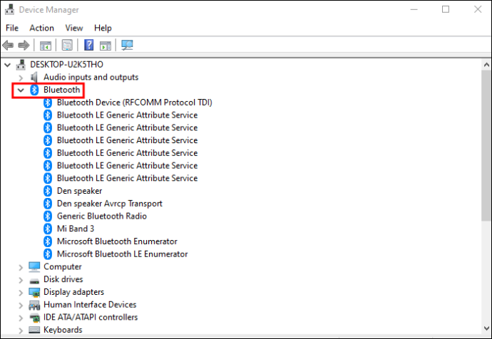Click the Show/Hide Console Tree icon
This screenshot has width=492, height=339.
click(46, 46)
